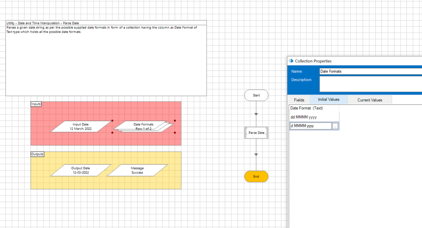Switch to the Initial Values tab
The height and width of the screenshot is (228, 422).
(328, 100)
